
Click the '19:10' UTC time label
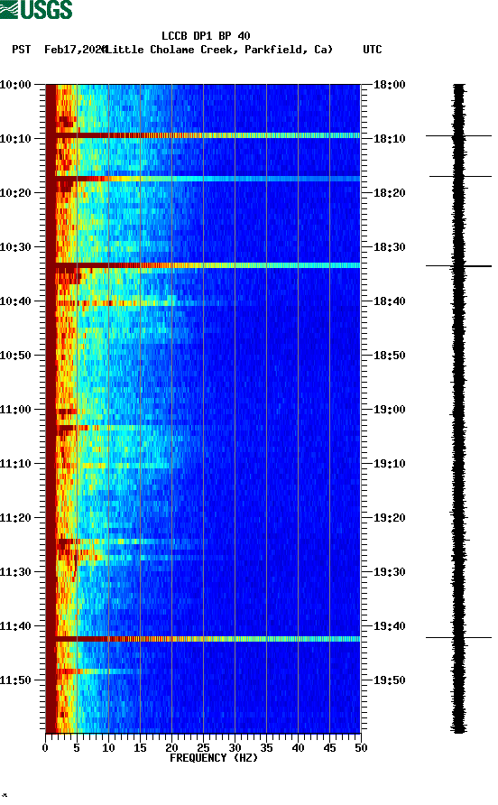[x=389, y=464]
